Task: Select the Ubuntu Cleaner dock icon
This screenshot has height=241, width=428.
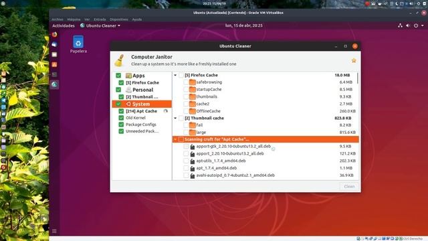Action: (55, 84)
